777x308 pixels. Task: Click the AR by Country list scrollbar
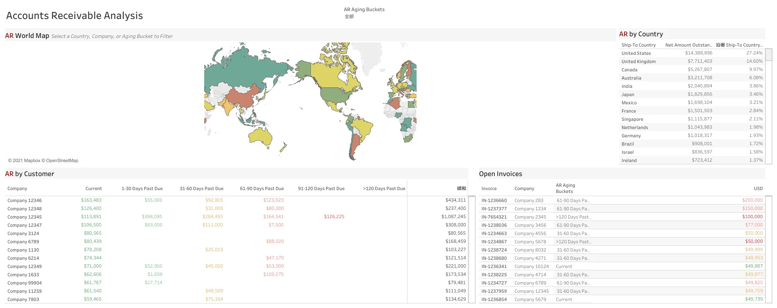769,106
